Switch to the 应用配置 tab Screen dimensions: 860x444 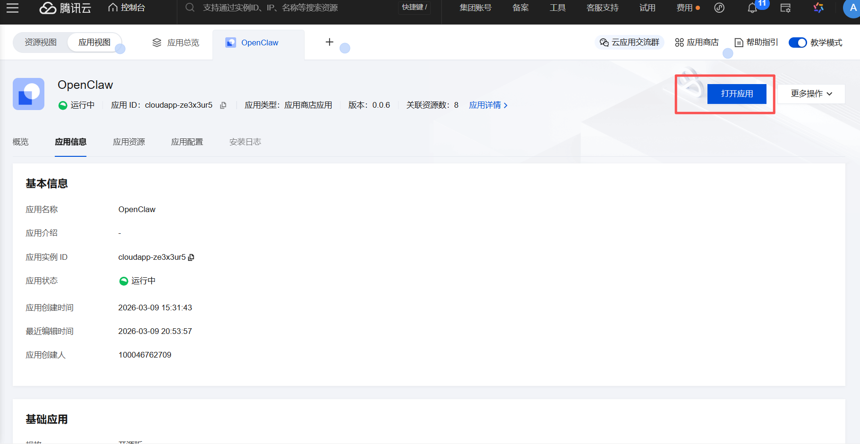187,142
